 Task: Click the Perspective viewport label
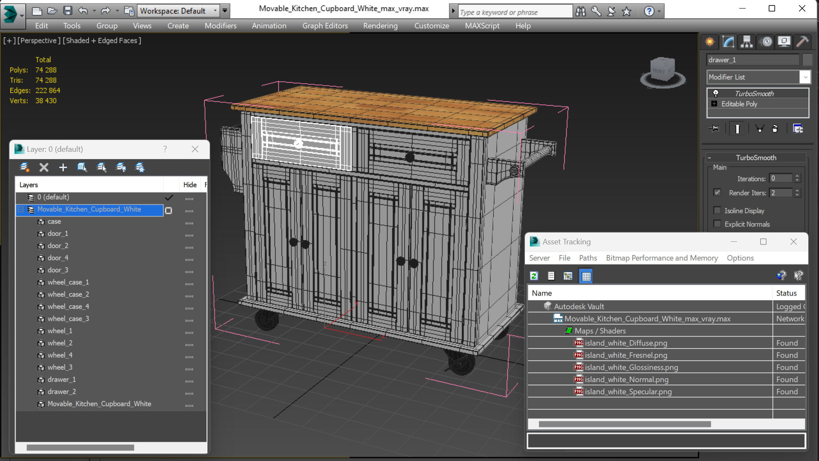click(38, 41)
